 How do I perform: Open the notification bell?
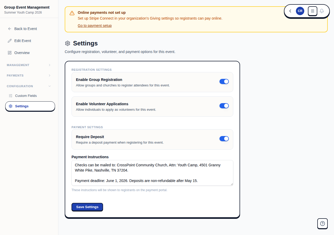pyautogui.click(x=322, y=11)
